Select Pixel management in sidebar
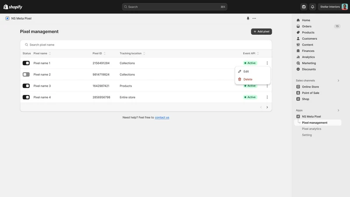The image size is (350, 197). coord(318,123)
